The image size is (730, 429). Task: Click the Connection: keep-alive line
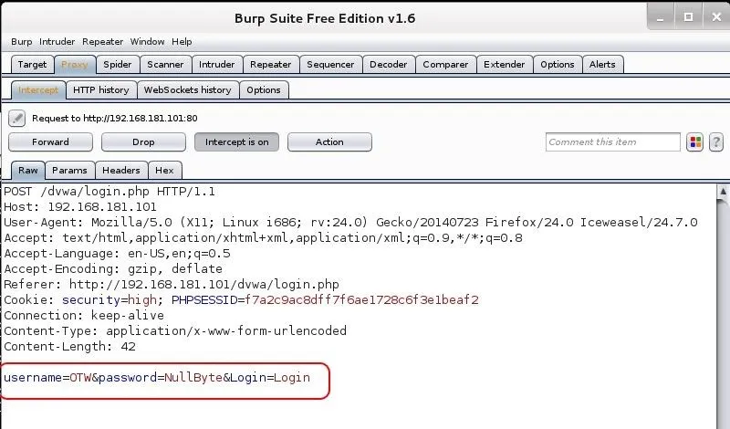pyautogui.click(x=84, y=316)
